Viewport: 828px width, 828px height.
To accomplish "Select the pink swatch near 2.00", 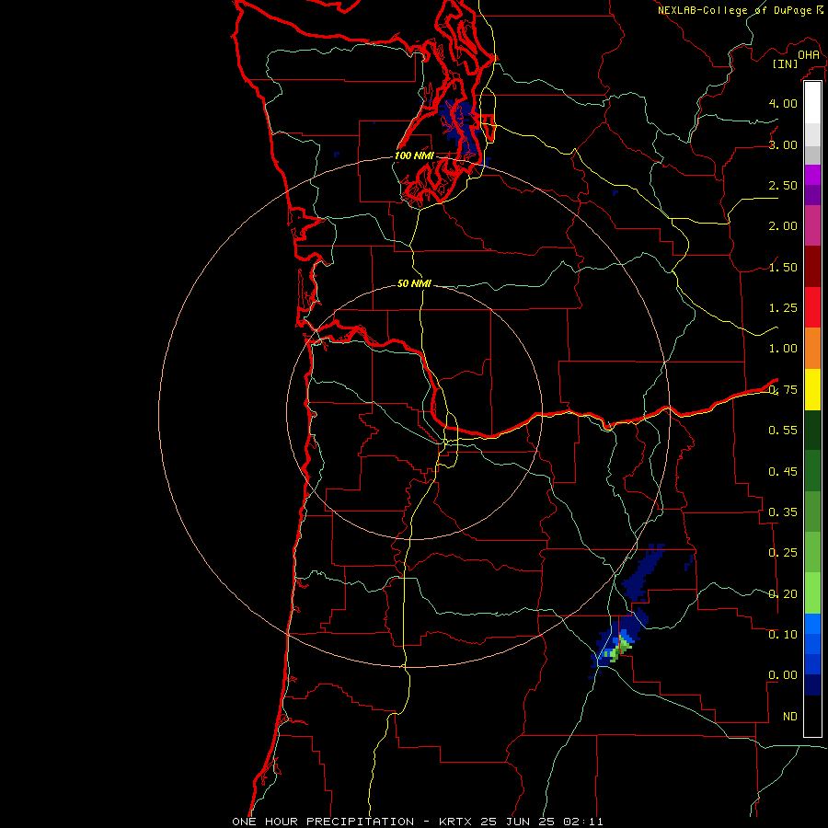I will pos(812,225).
